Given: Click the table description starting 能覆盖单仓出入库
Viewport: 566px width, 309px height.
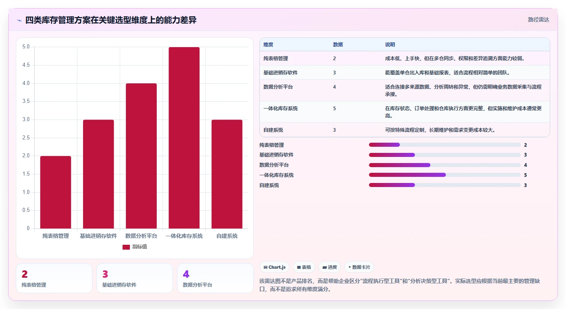Looking at the screenshot, I should pos(448,73).
